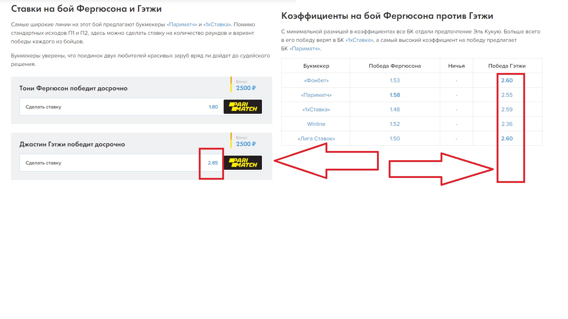Click heading 'Коэффициенты на бой Фергюсона против Гэтжи'
This screenshot has width=568, height=319.
(x=387, y=16)
